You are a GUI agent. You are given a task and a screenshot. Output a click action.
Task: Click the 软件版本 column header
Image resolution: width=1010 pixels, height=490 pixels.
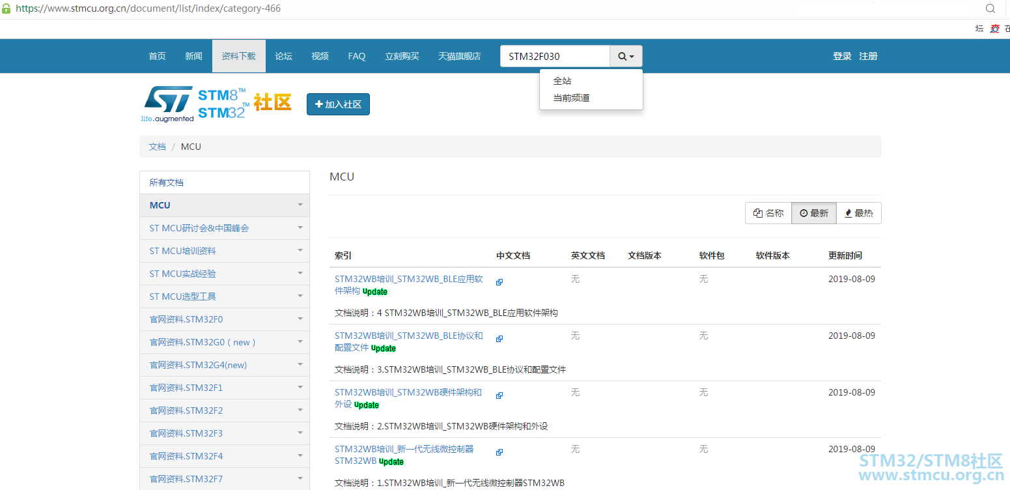pos(773,255)
